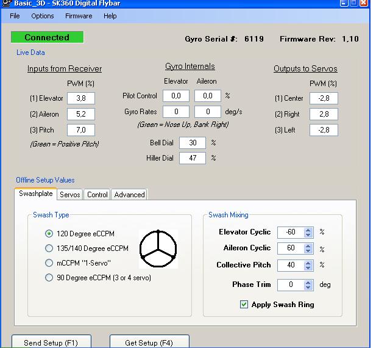Maximize the SK360 Digital Flybar window
Viewport: 390px width, 348px height.
[353, 3]
